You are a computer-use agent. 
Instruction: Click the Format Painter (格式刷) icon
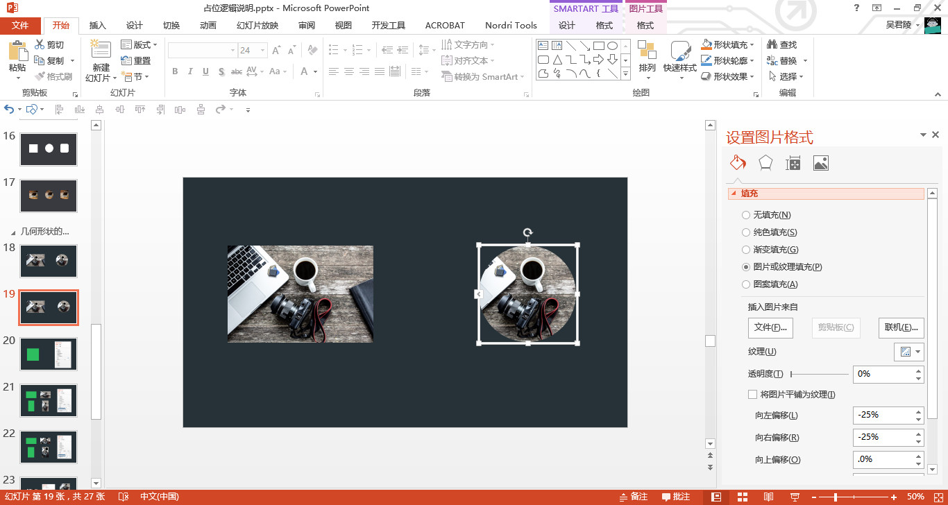(x=40, y=77)
